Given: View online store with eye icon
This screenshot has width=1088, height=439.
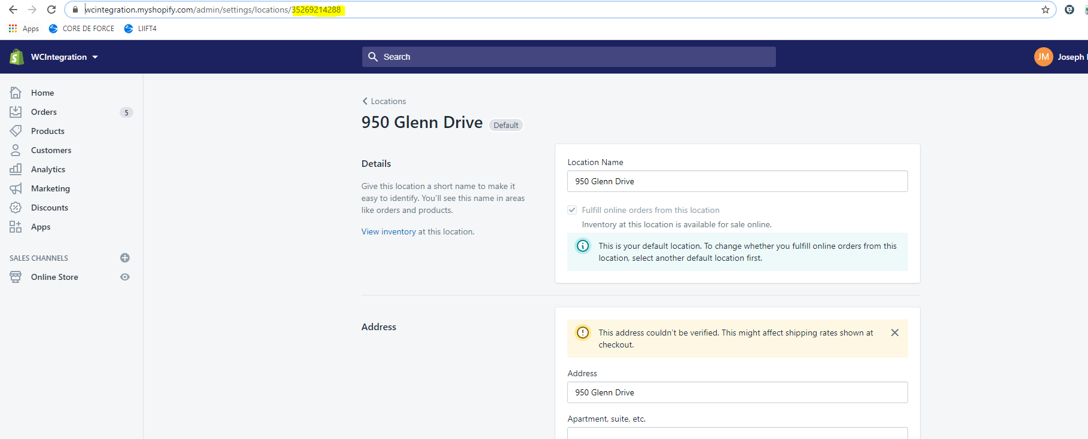Looking at the screenshot, I should [x=125, y=277].
